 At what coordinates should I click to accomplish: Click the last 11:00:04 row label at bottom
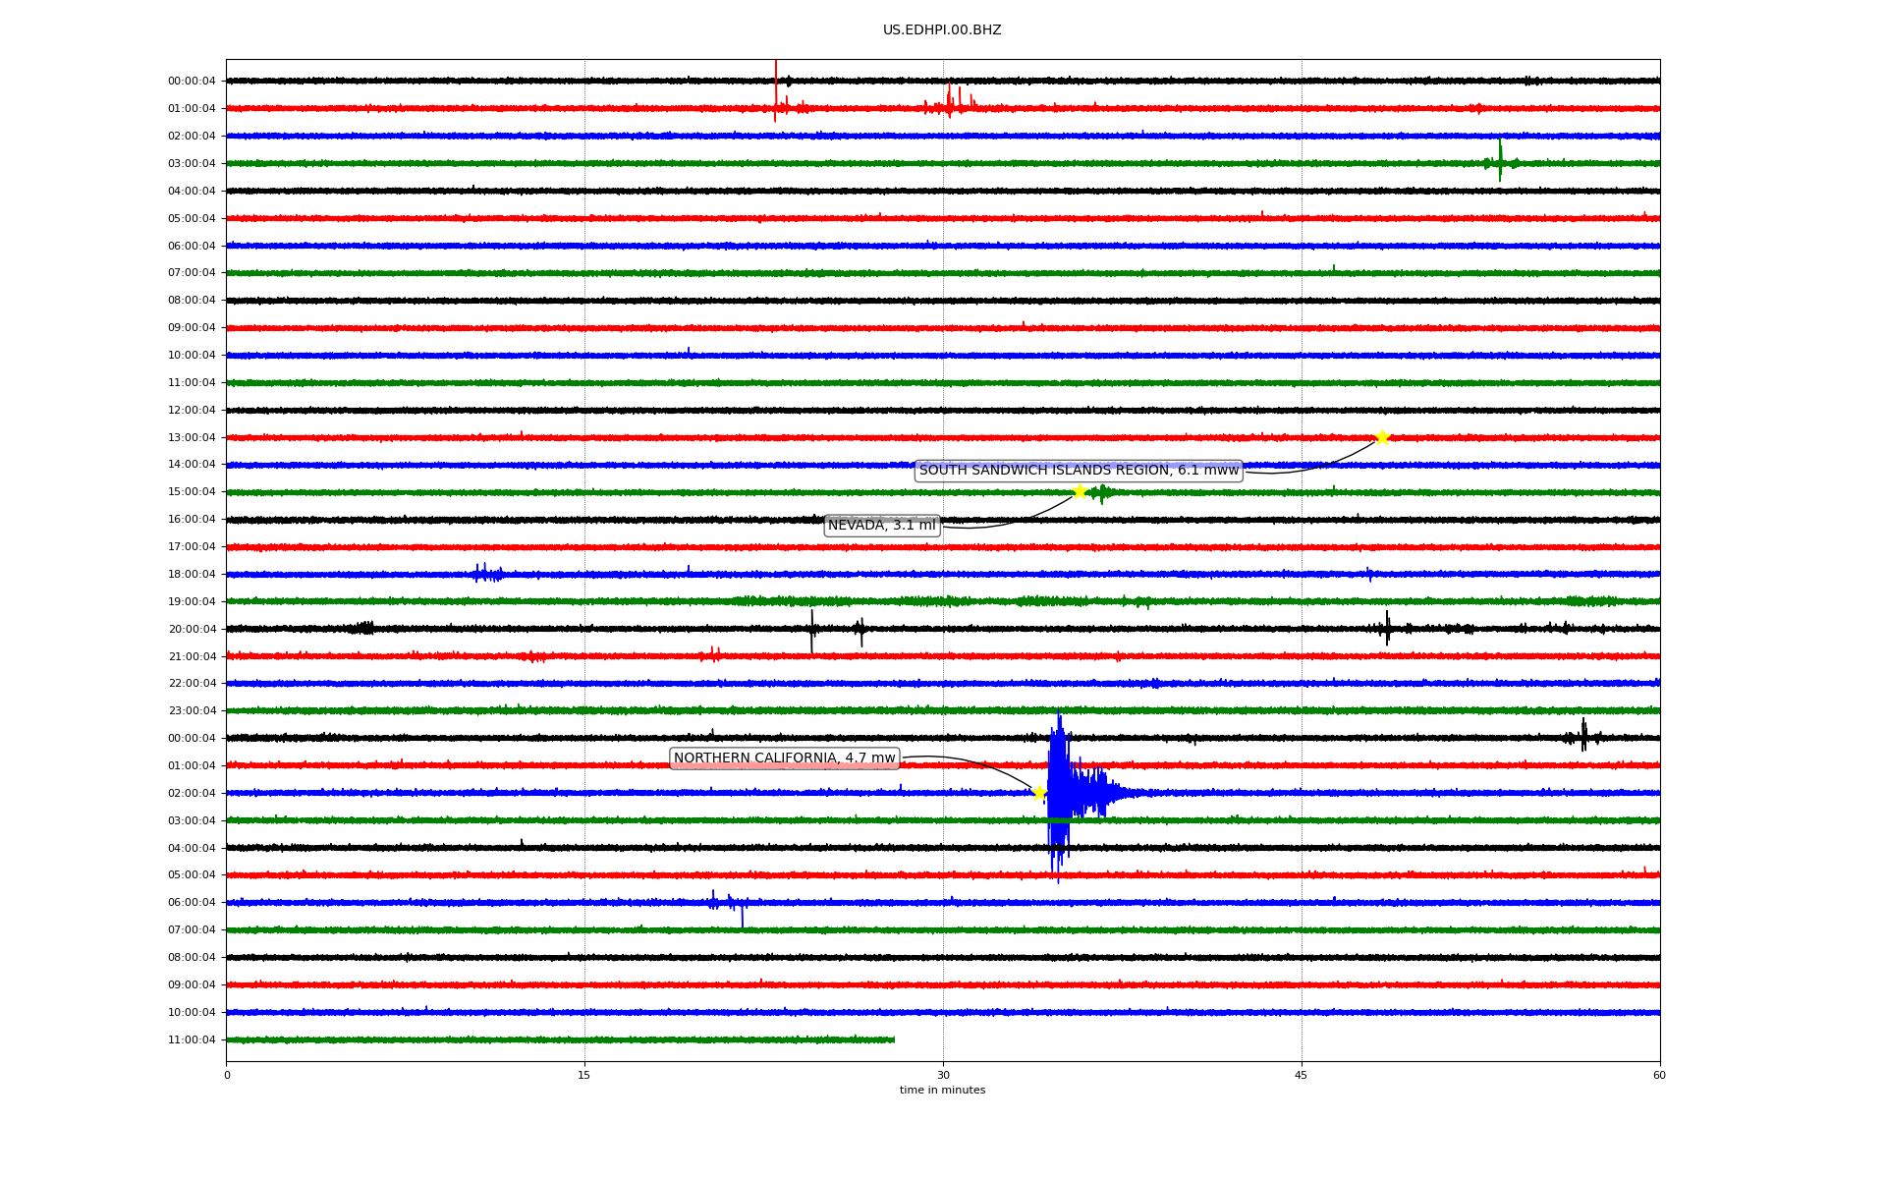(x=192, y=1039)
